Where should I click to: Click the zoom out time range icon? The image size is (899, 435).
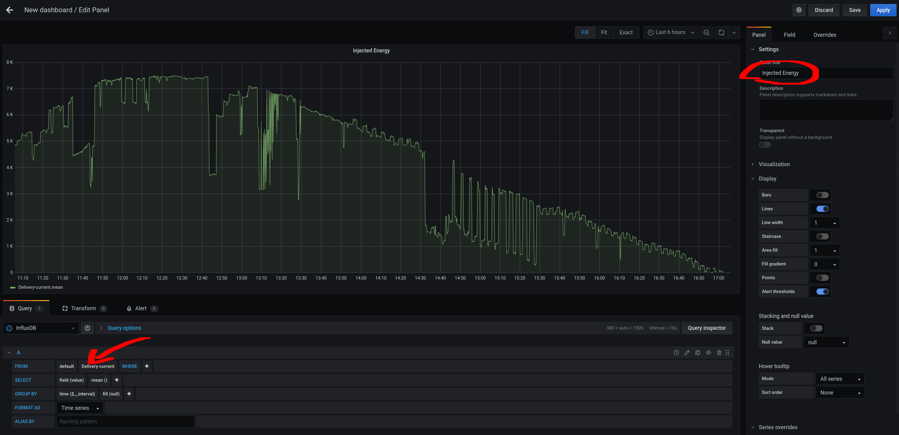point(706,32)
